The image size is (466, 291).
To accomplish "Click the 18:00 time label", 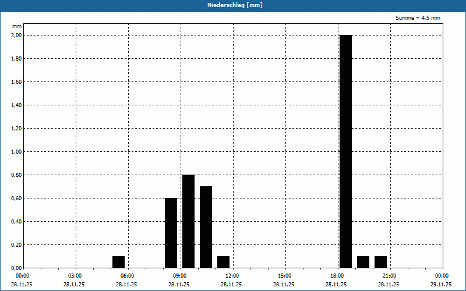I will (x=337, y=276).
